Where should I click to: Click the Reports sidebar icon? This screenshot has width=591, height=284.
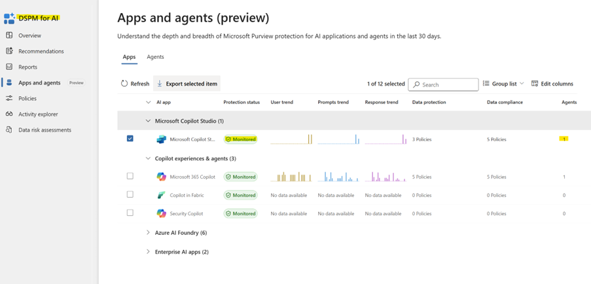(x=9, y=67)
